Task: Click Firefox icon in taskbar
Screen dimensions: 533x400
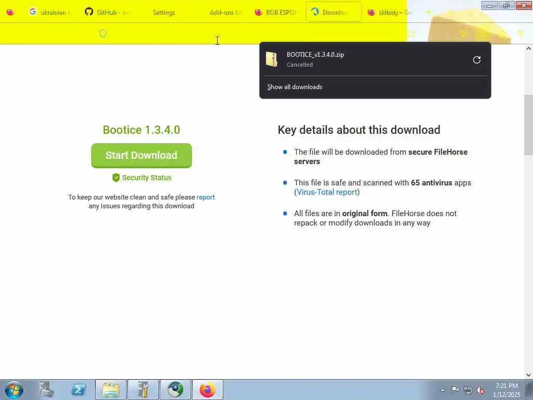Action: pyautogui.click(x=208, y=390)
